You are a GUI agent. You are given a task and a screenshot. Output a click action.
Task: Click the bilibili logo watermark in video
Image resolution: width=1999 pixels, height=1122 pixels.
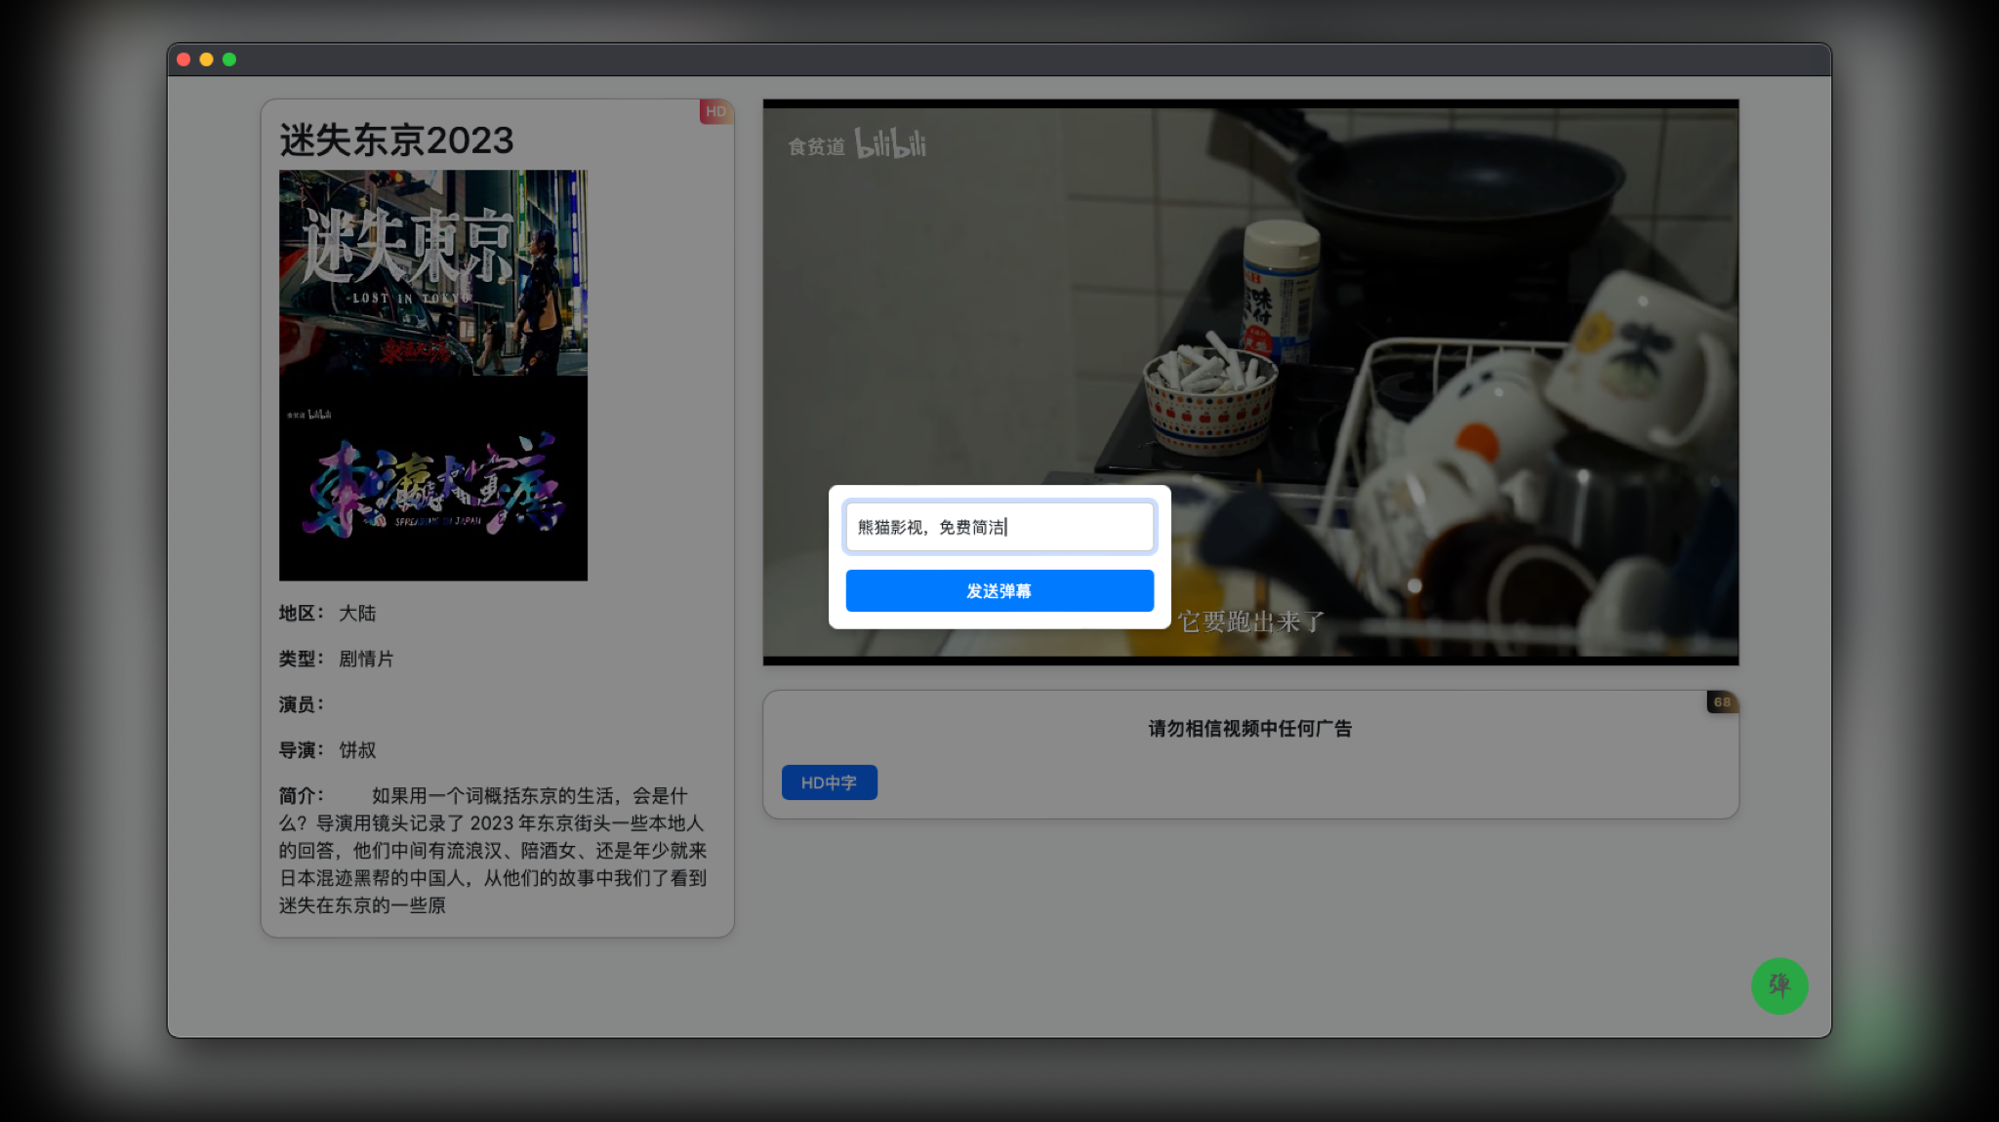890,143
